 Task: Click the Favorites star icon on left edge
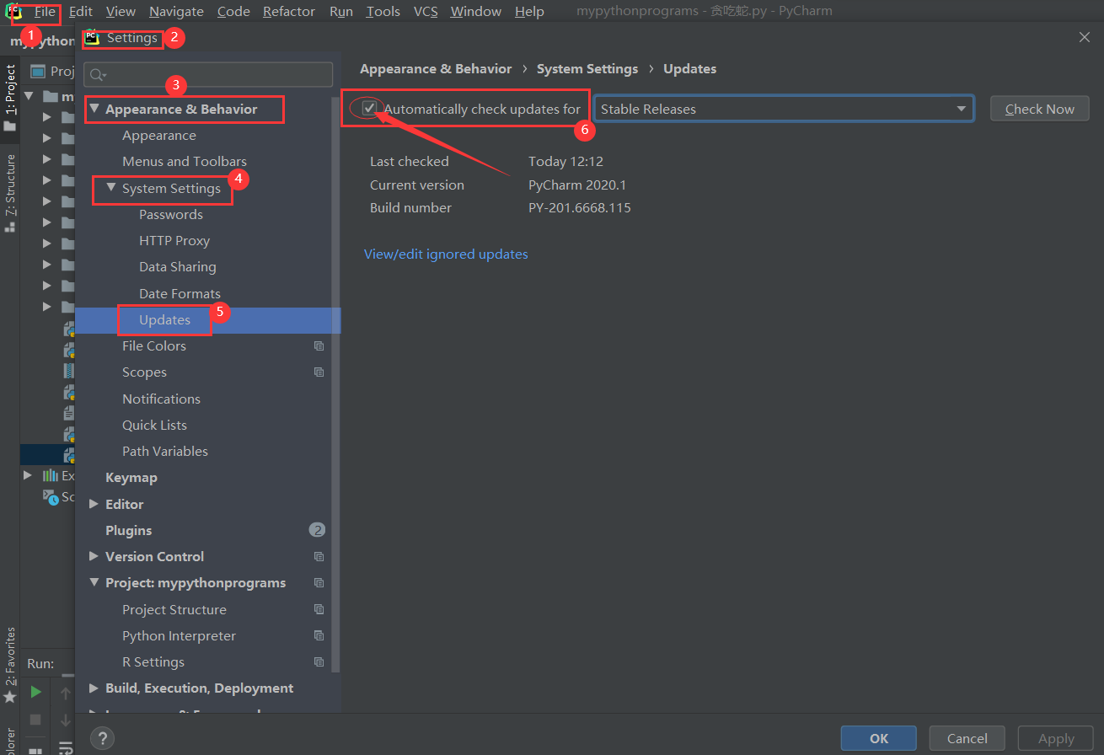(x=10, y=697)
